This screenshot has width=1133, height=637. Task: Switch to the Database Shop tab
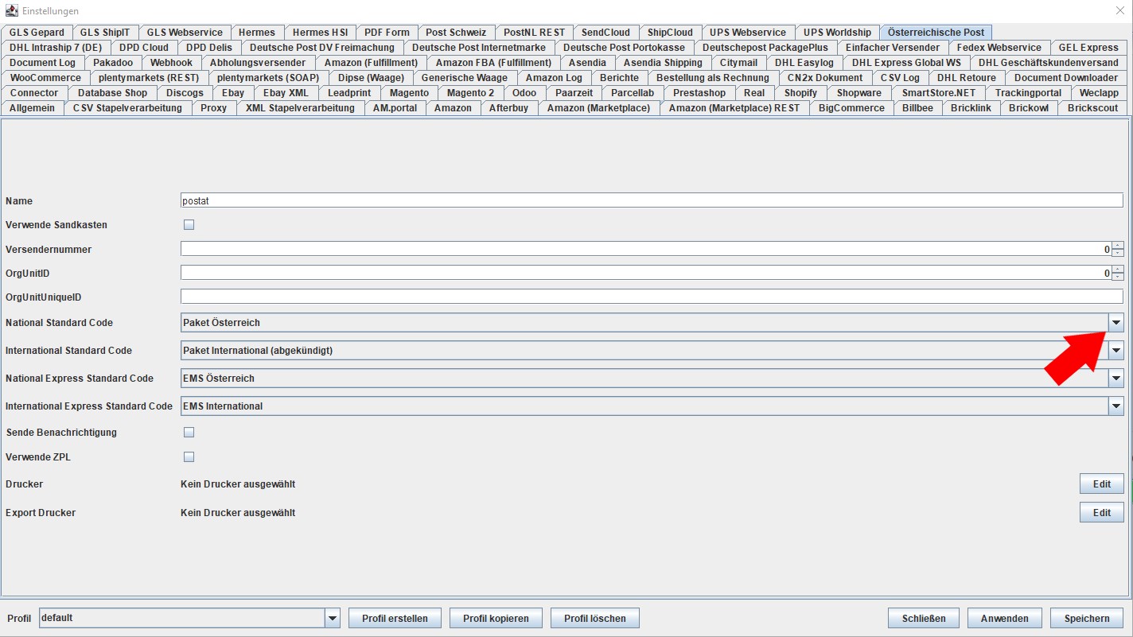pos(112,93)
